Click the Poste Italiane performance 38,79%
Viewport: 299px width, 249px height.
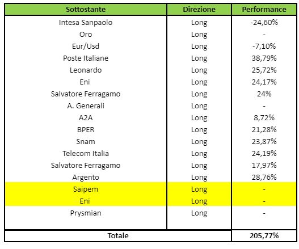[264, 58]
